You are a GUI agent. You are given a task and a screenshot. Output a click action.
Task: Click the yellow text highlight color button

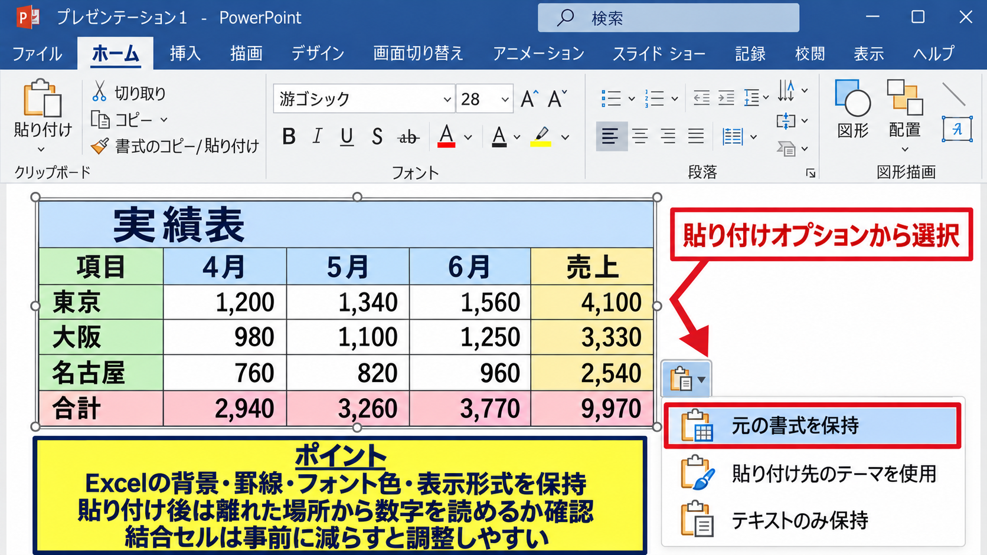[x=541, y=137]
